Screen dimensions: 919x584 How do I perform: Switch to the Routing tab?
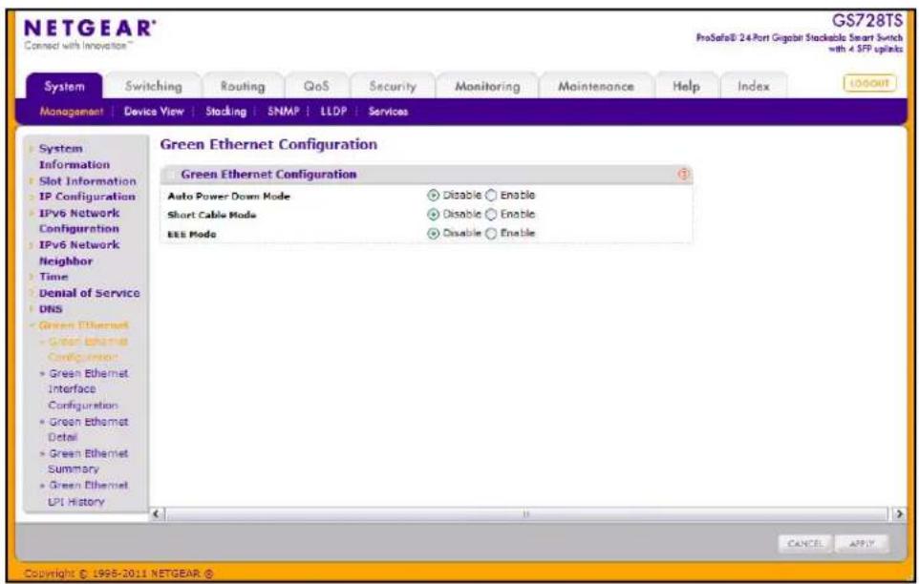tap(243, 87)
